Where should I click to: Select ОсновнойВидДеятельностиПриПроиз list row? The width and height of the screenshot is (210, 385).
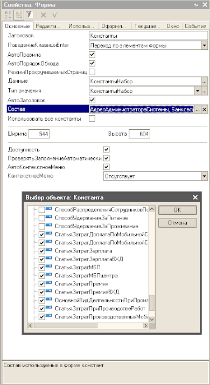pyautogui.click(x=102, y=300)
